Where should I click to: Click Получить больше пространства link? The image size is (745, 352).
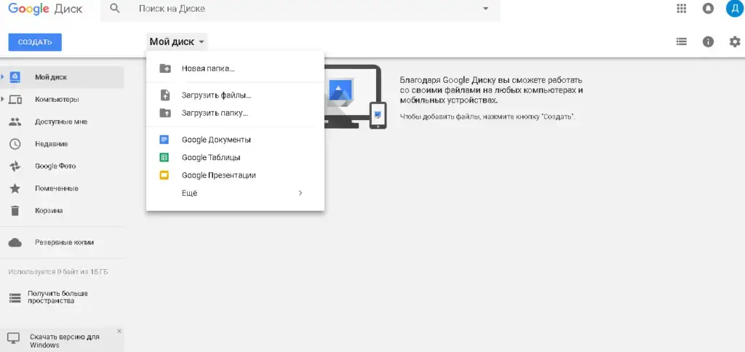pyautogui.click(x=58, y=297)
